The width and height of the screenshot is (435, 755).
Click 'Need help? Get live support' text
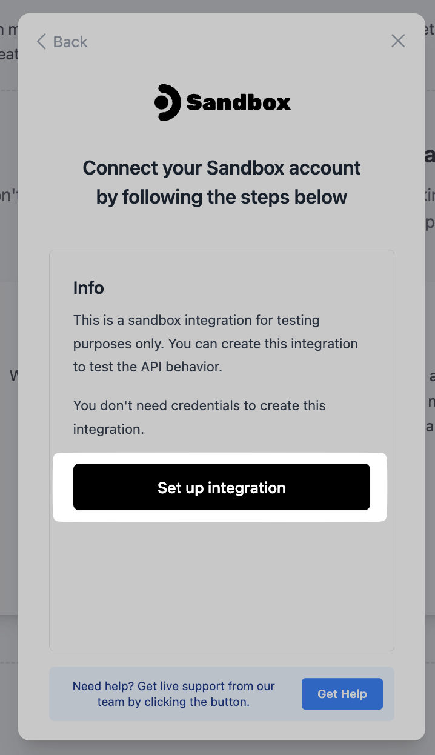click(173, 694)
